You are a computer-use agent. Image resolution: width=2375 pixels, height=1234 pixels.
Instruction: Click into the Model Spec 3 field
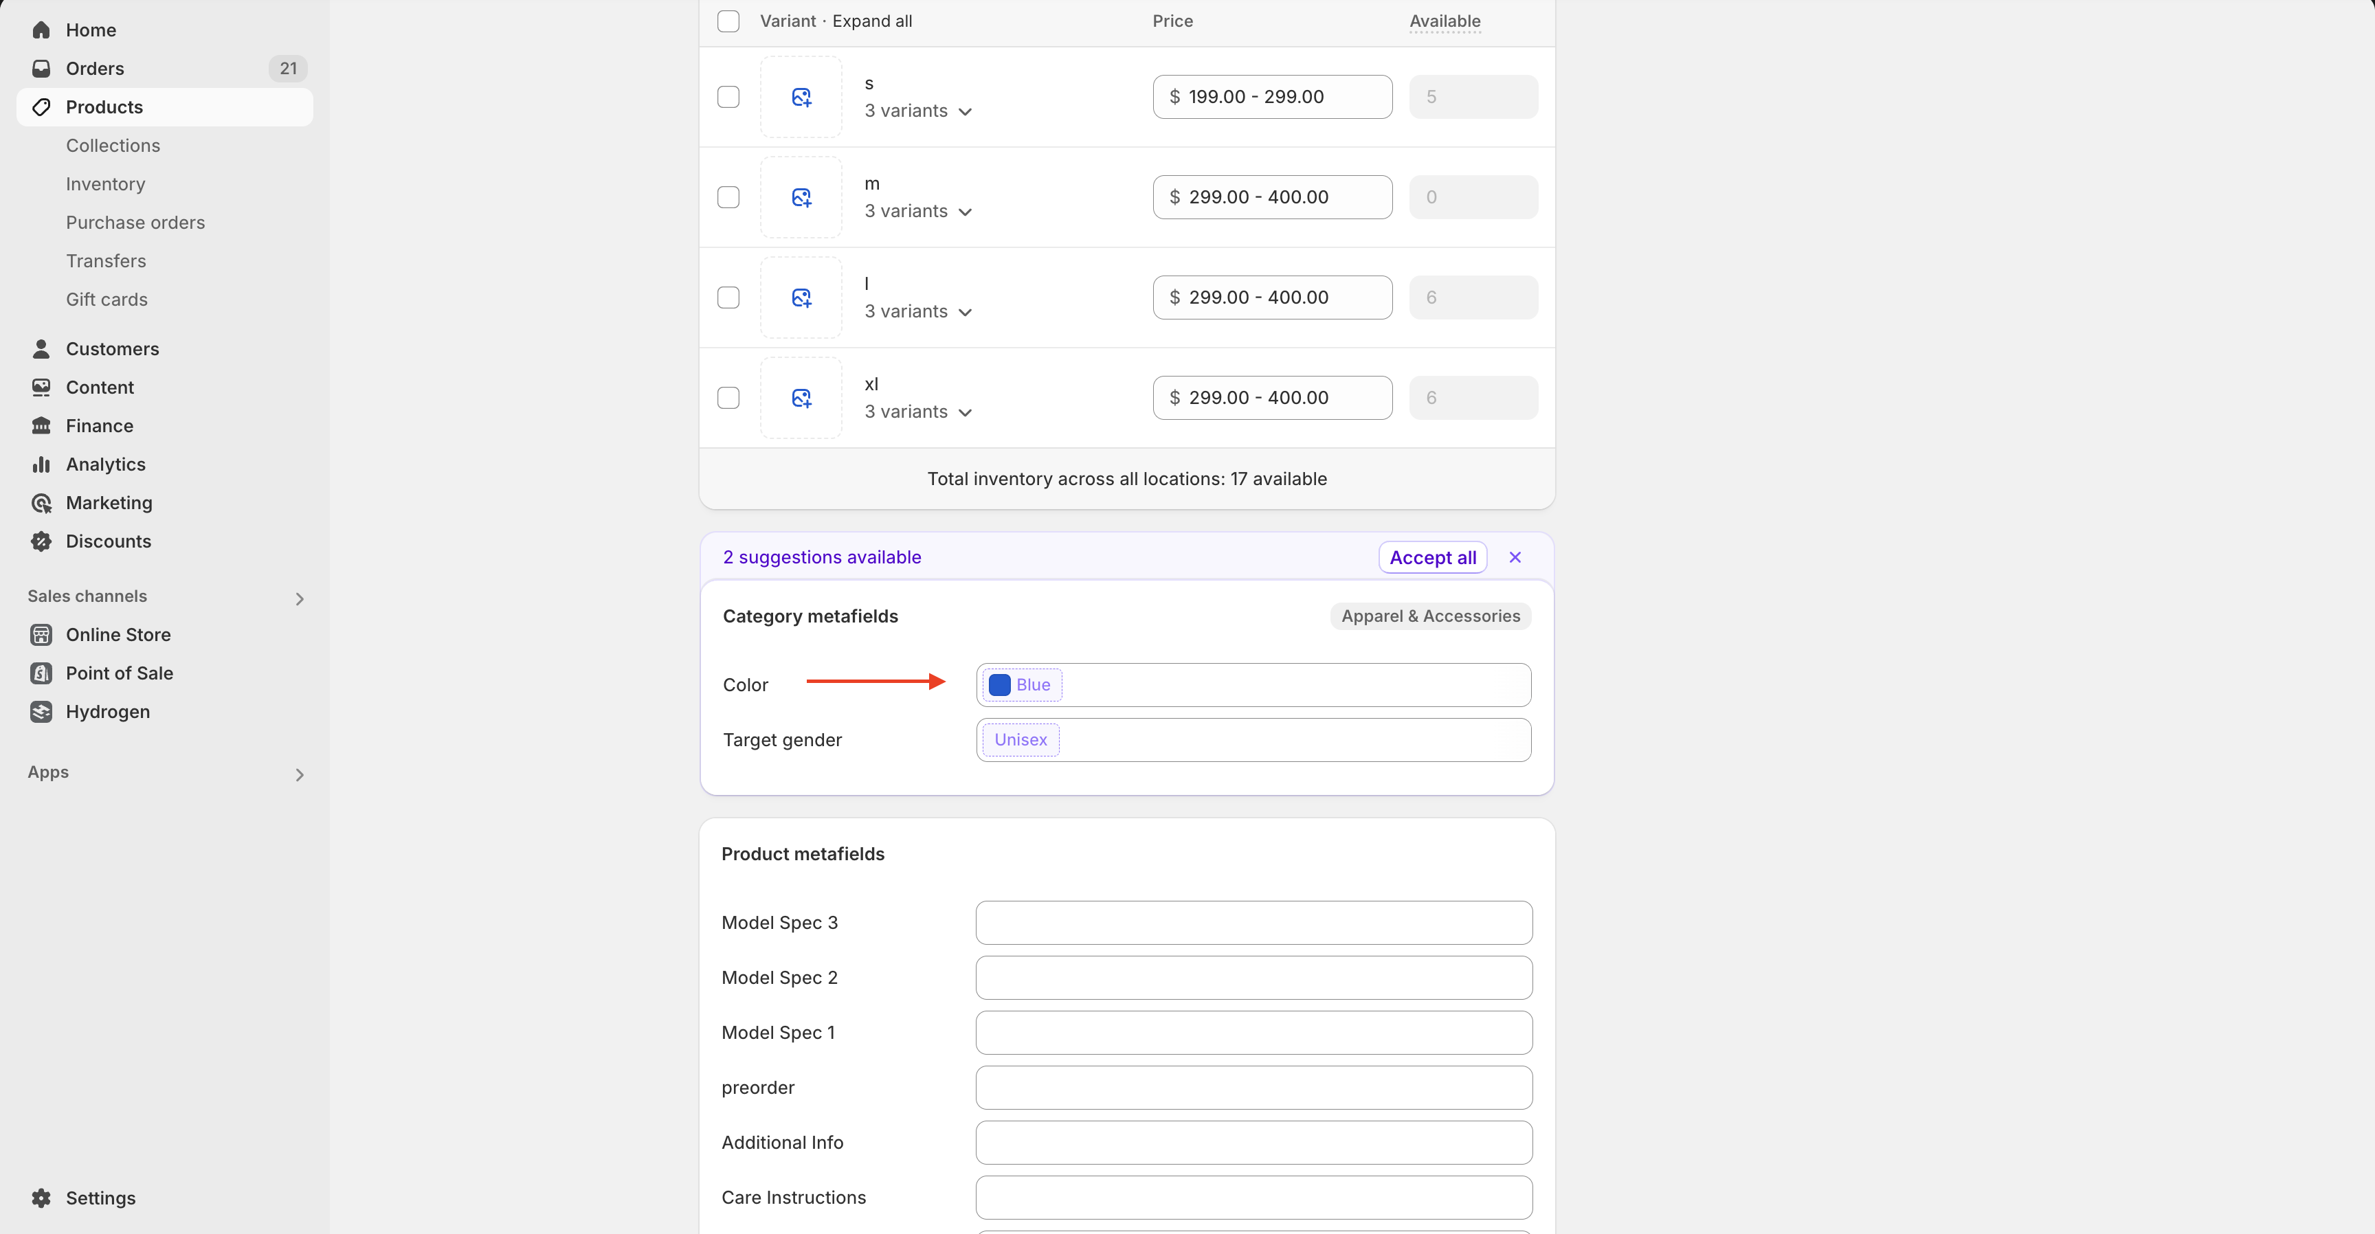pos(1253,923)
